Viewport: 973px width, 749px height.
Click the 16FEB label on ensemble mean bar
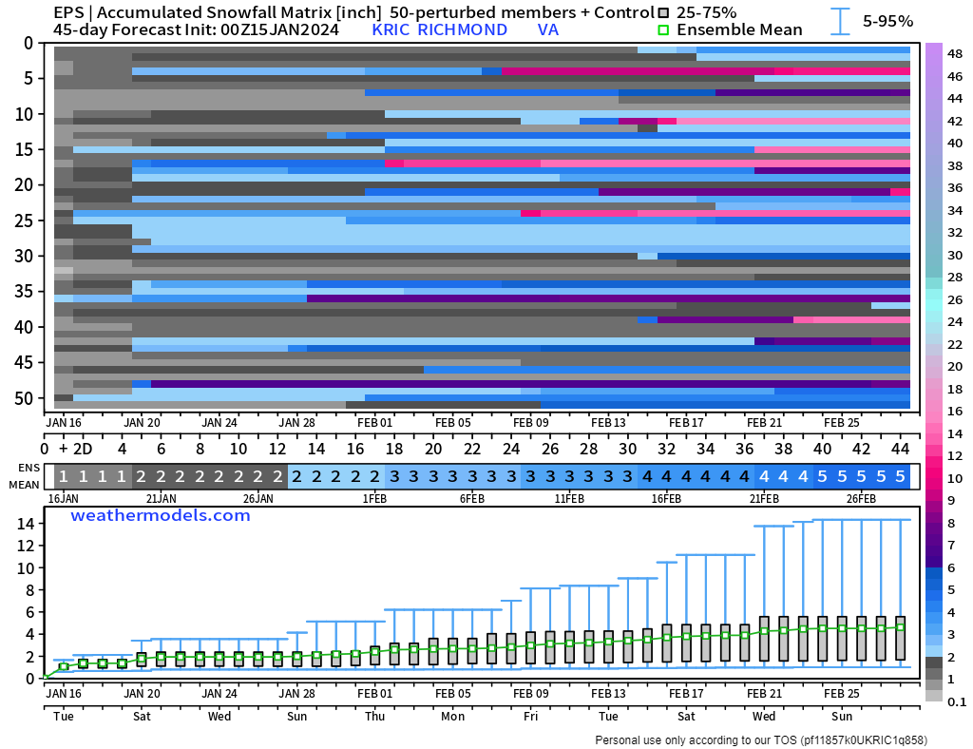(666, 498)
